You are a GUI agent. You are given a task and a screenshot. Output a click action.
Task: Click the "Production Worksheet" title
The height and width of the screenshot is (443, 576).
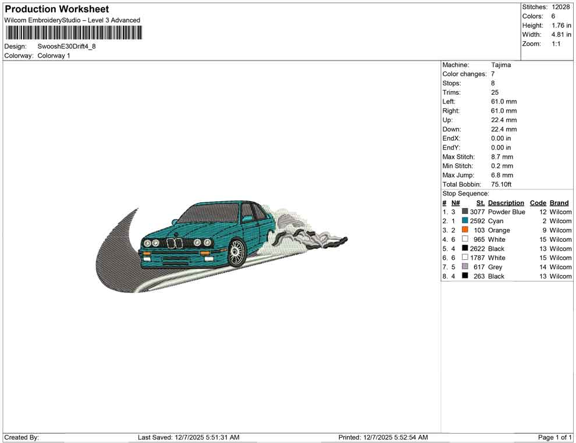(57, 9)
